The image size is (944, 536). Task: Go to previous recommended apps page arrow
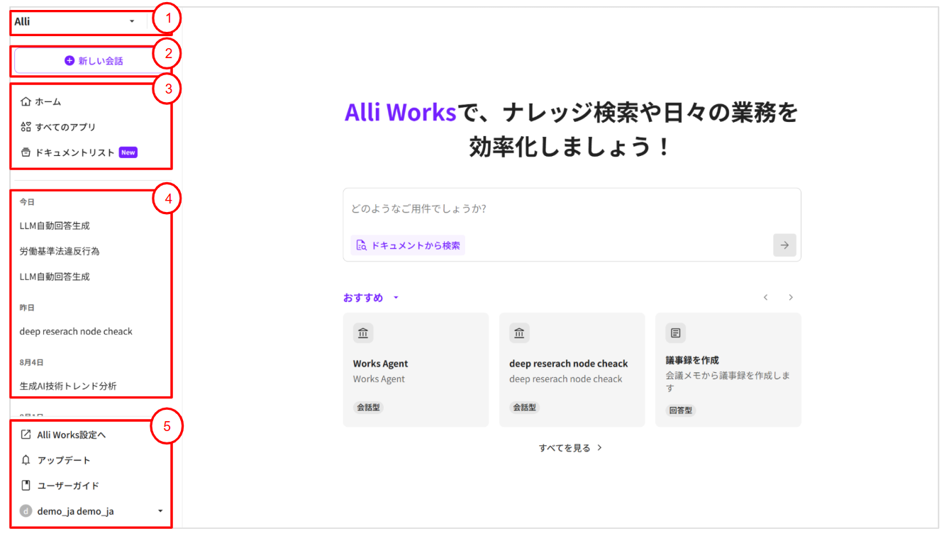765,298
